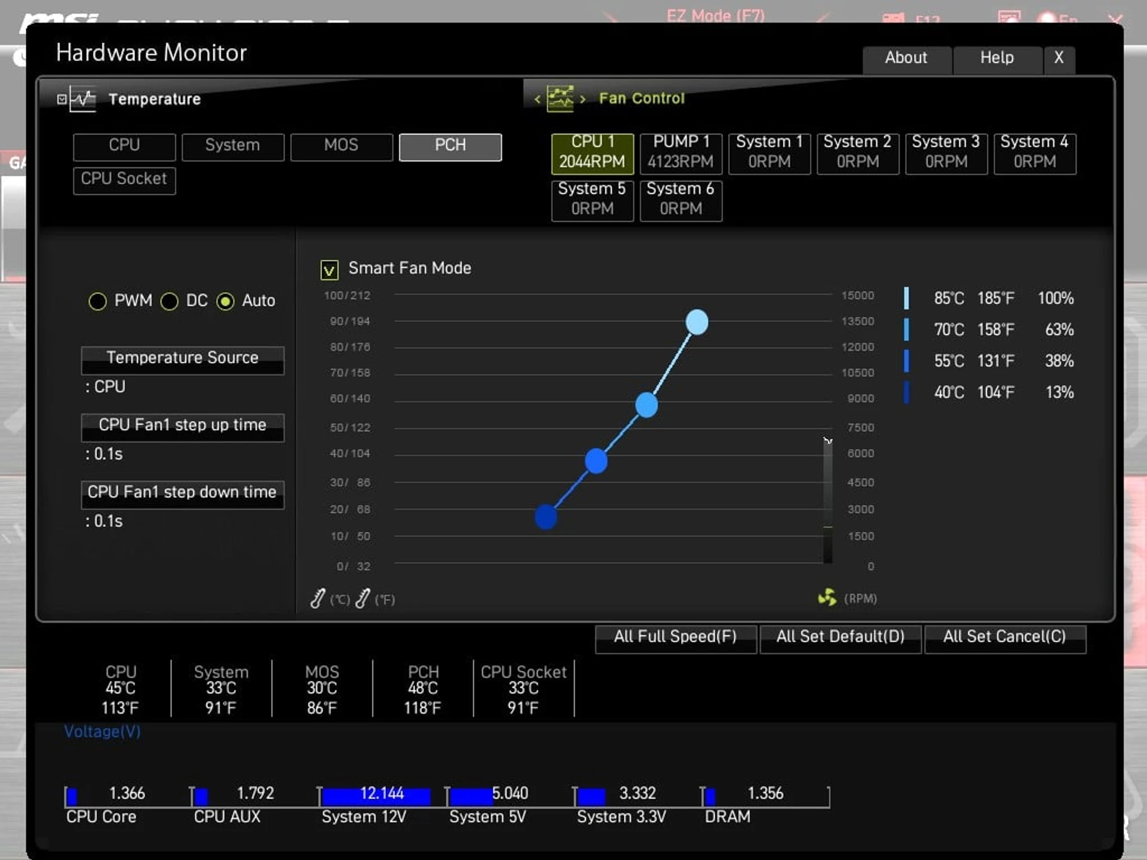1147x860 pixels.
Task: Click the All Set Cancel(C) button
Action: coord(1005,639)
